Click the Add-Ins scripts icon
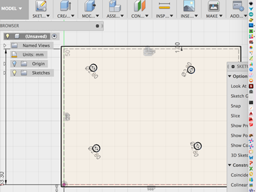 [238, 6]
